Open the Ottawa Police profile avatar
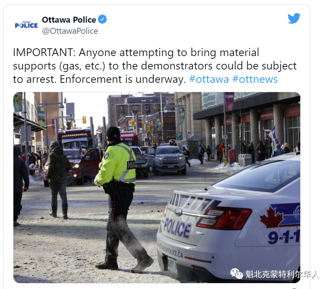The height and width of the screenshot is (289, 330). tap(26, 25)
